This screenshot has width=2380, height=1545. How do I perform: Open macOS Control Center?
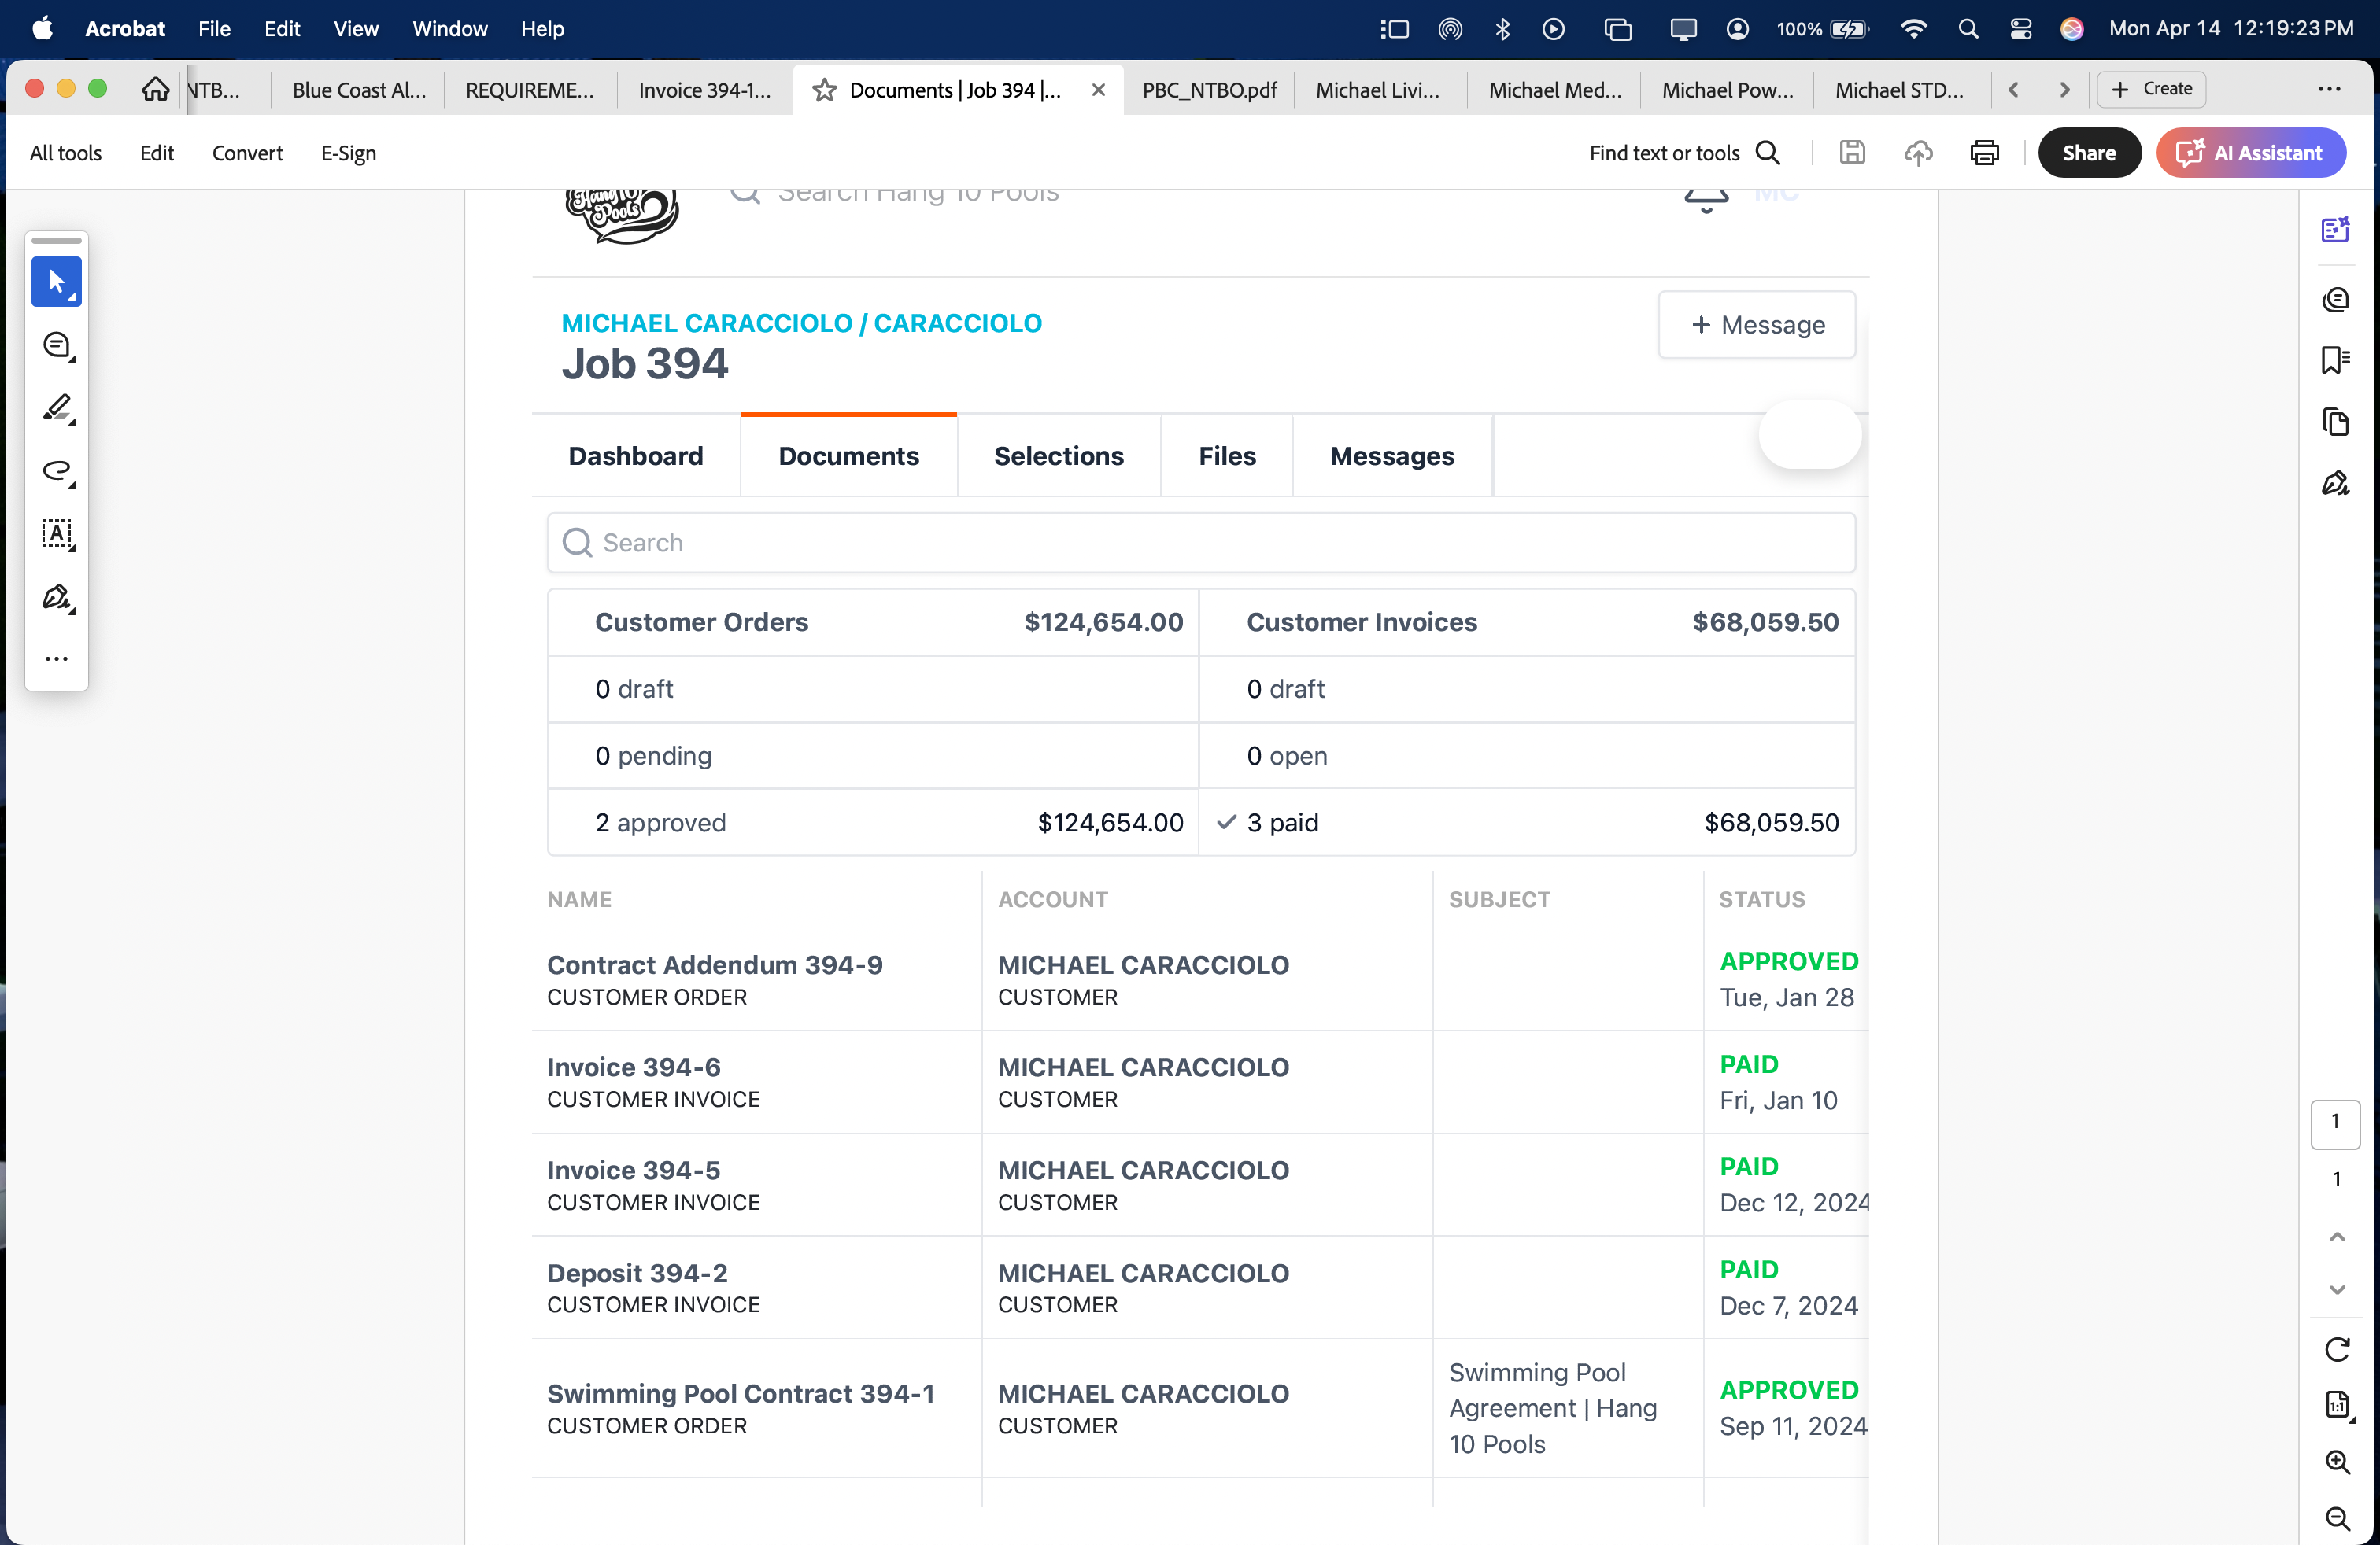pyautogui.click(x=2021, y=29)
